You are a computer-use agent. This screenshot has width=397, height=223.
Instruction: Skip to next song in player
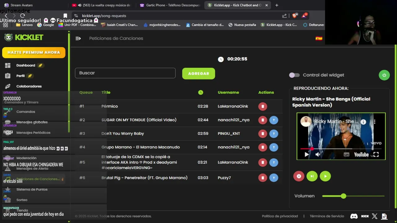pos(312,176)
